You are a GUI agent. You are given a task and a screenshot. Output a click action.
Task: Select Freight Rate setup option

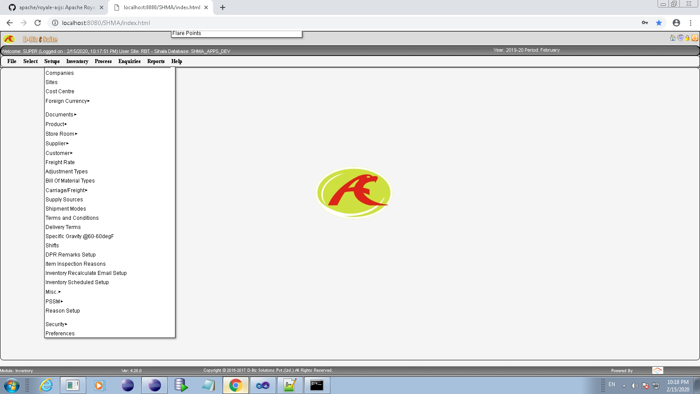click(x=60, y=162)
